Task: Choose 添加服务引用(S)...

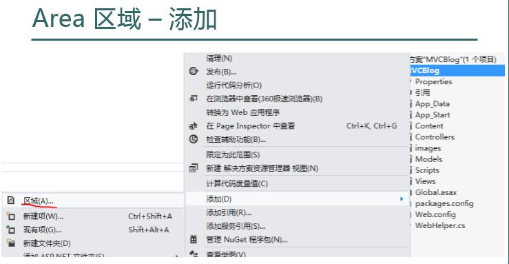Action: (236, 226)
